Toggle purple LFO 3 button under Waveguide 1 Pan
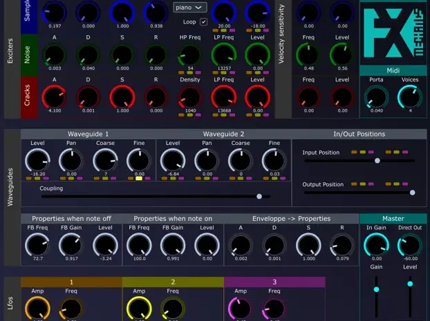 80,178
